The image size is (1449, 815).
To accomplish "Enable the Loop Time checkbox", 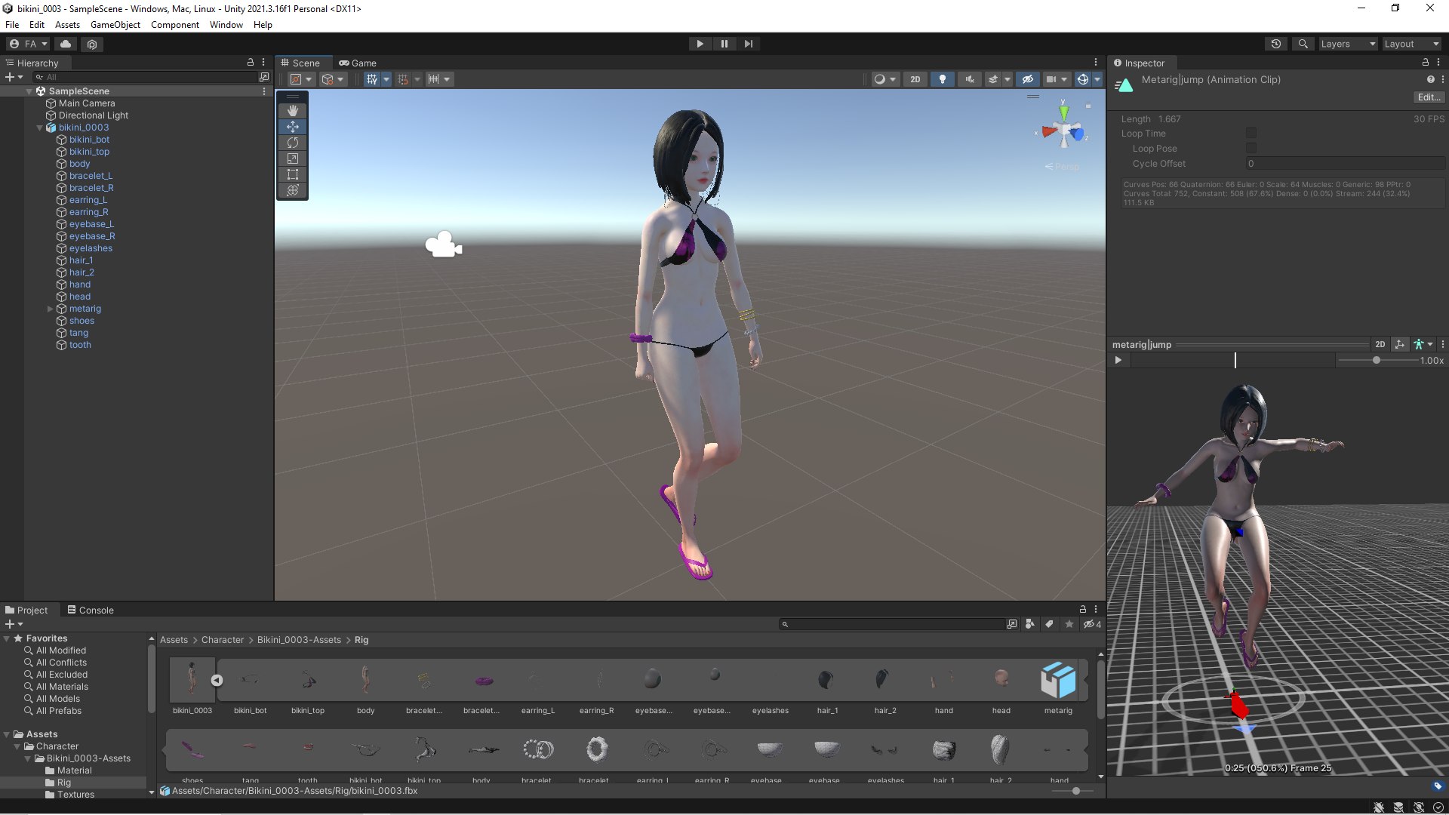I will pyautogui.click(x=1251, y=134).
